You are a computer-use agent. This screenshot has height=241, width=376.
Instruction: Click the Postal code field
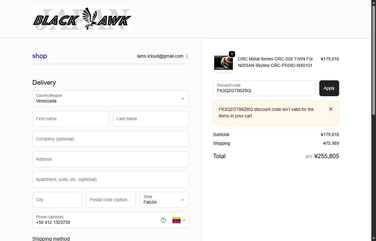tap(111, 200)
